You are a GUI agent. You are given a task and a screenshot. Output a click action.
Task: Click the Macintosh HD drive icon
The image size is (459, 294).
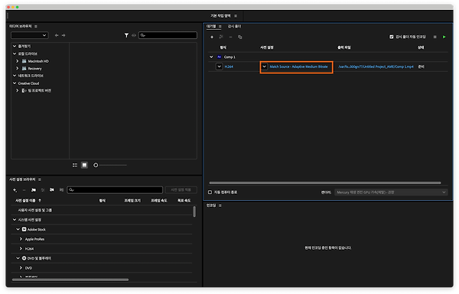tap(24, 61)
